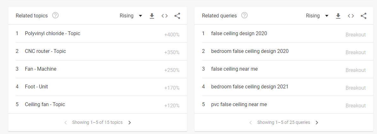
Task: Share the Related queries card
Action: pos(363,16)
